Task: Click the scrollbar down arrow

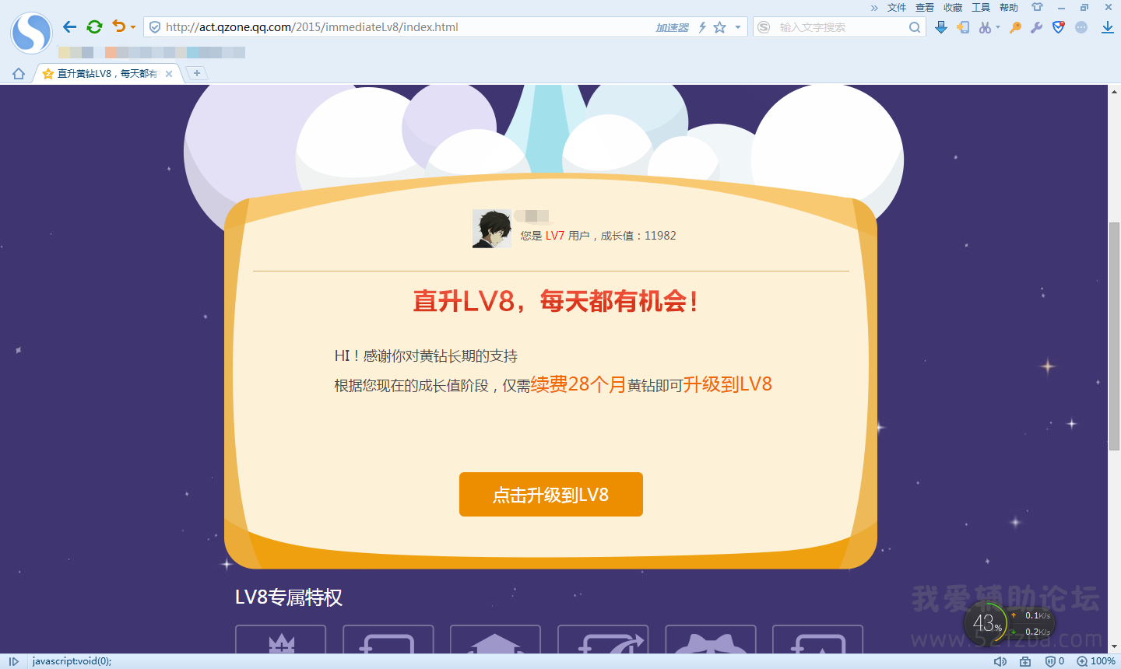Action: tap(1114, 646)
